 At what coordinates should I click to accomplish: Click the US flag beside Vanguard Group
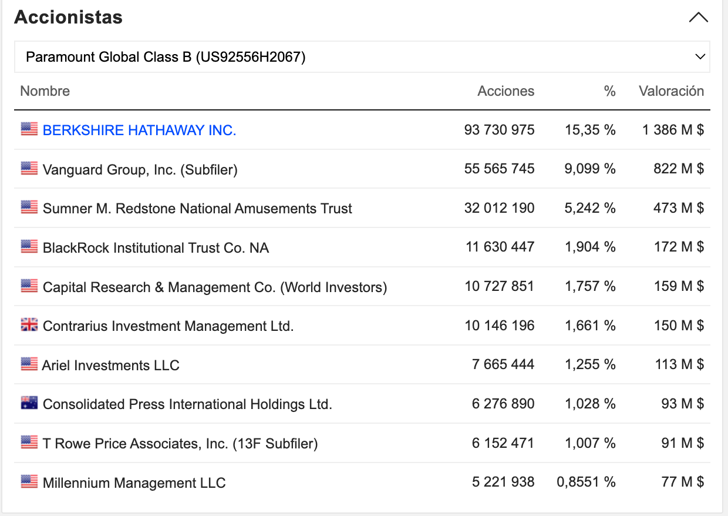point(29,169)
